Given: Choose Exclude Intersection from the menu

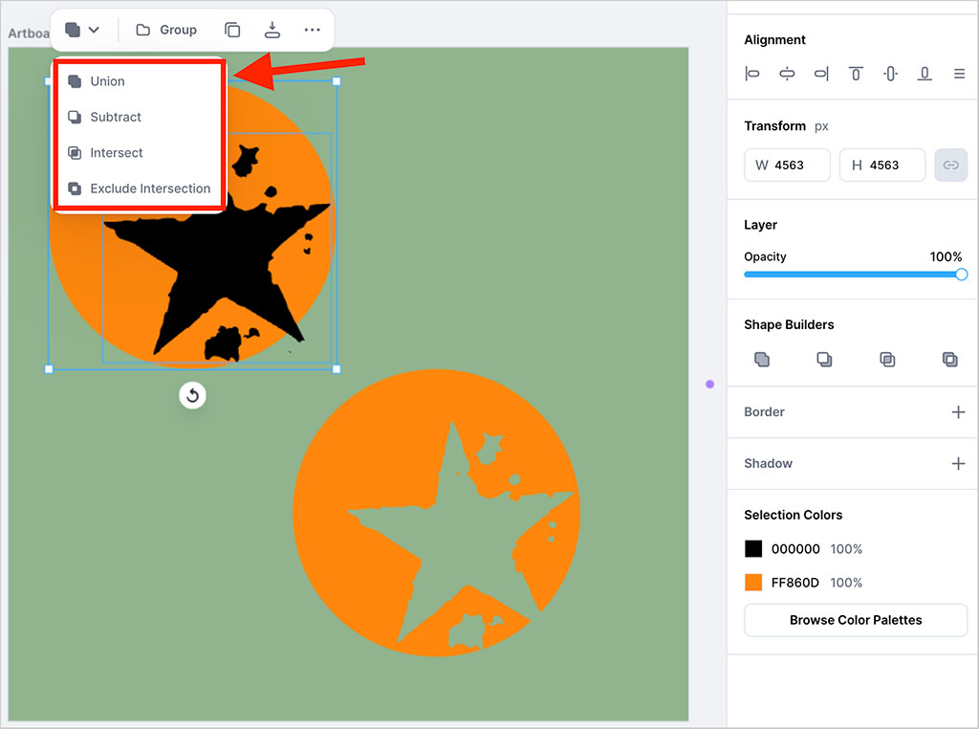Looking at the screenshot, I should point(139,188).
